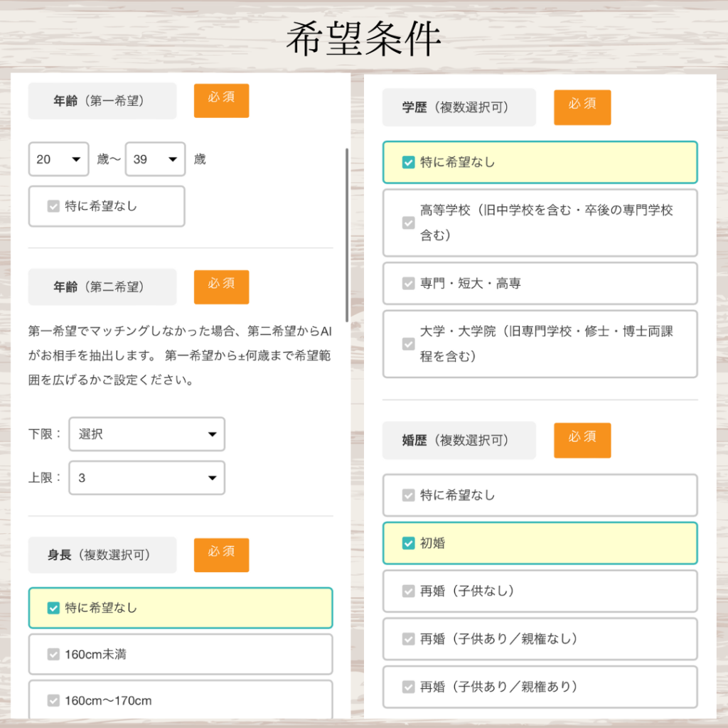Click the 必須 badge next to 学歴
The width and height of the screenshot is (728, 728).
pos(582,107)
